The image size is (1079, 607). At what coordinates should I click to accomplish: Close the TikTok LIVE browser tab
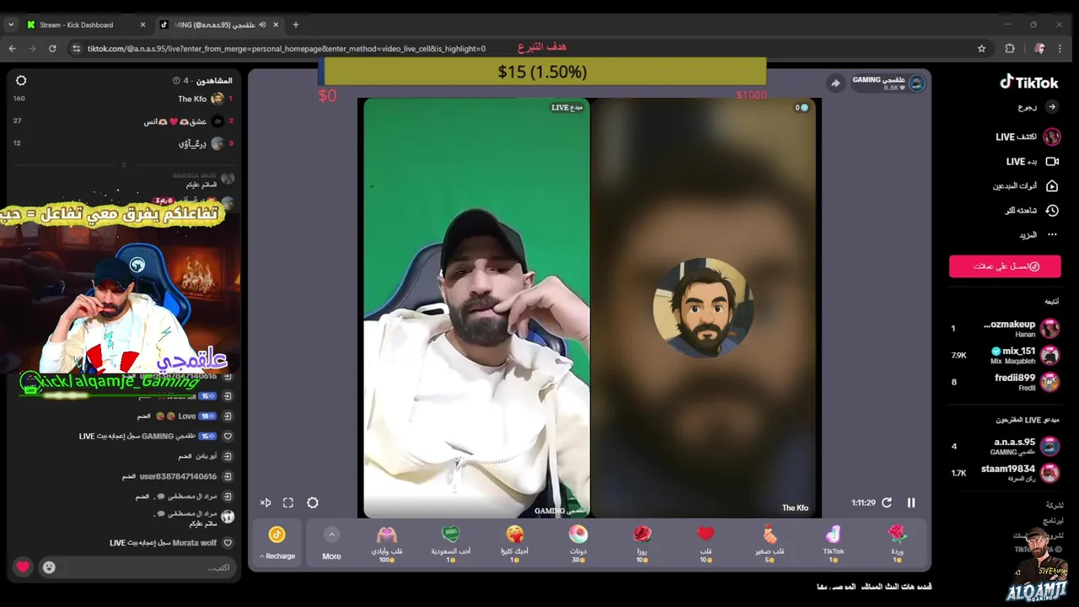coord(276,24)
